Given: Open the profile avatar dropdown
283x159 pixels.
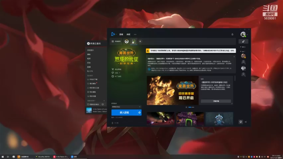Looking at the screenshot, I should [x=243, y=34].
